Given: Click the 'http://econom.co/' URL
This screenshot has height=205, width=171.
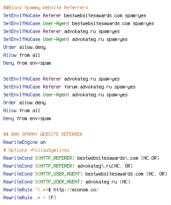Looking at the screenshot, I should coord(76,190).
